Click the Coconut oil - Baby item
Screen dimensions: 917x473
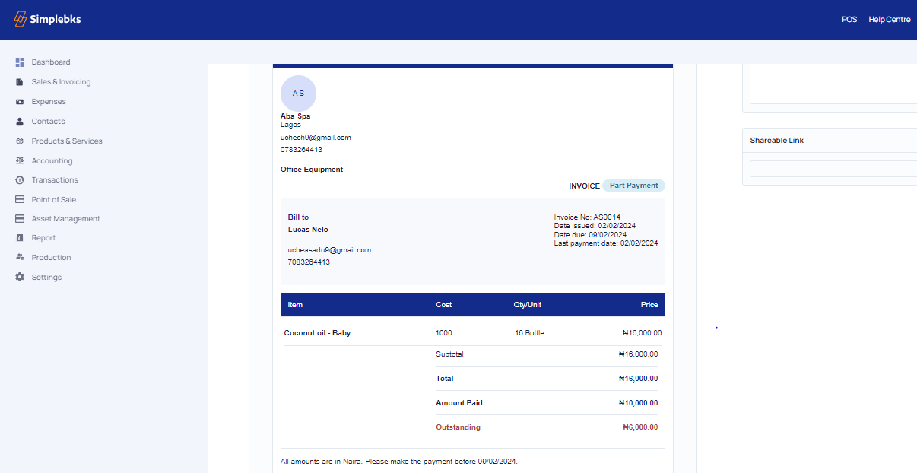click(317, 333)
